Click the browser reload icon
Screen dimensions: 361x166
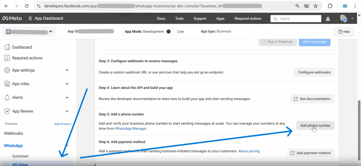click(x=26, y=6)
